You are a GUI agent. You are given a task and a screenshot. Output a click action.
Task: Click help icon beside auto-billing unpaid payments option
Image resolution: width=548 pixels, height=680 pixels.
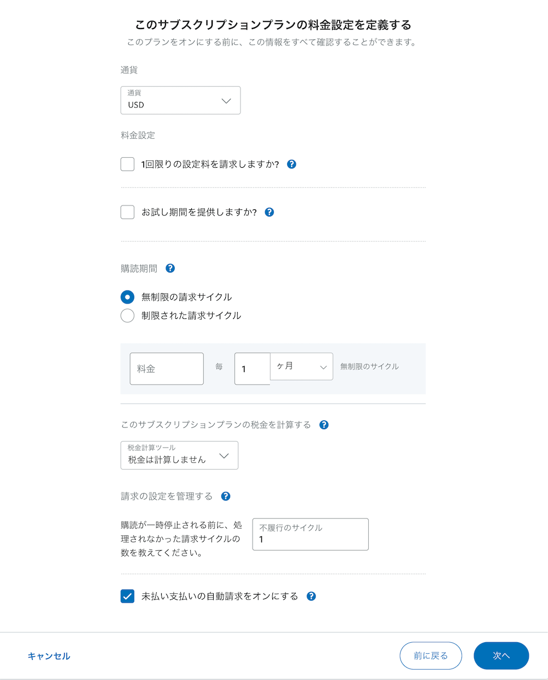tap(311, 596)
